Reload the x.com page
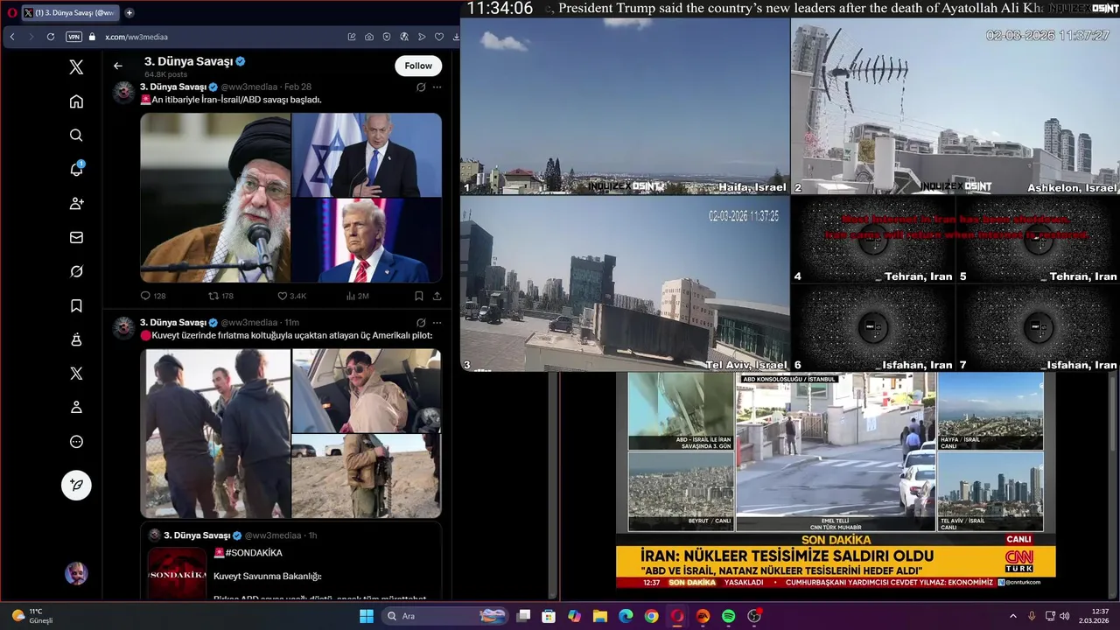Image resolution: width=1120 pixels, height=630 pixels. point(51,37)
